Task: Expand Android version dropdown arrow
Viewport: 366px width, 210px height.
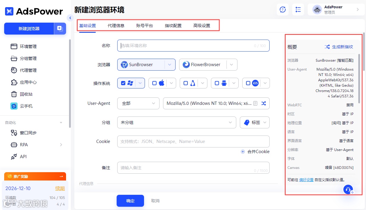Action: coord(234,83)
